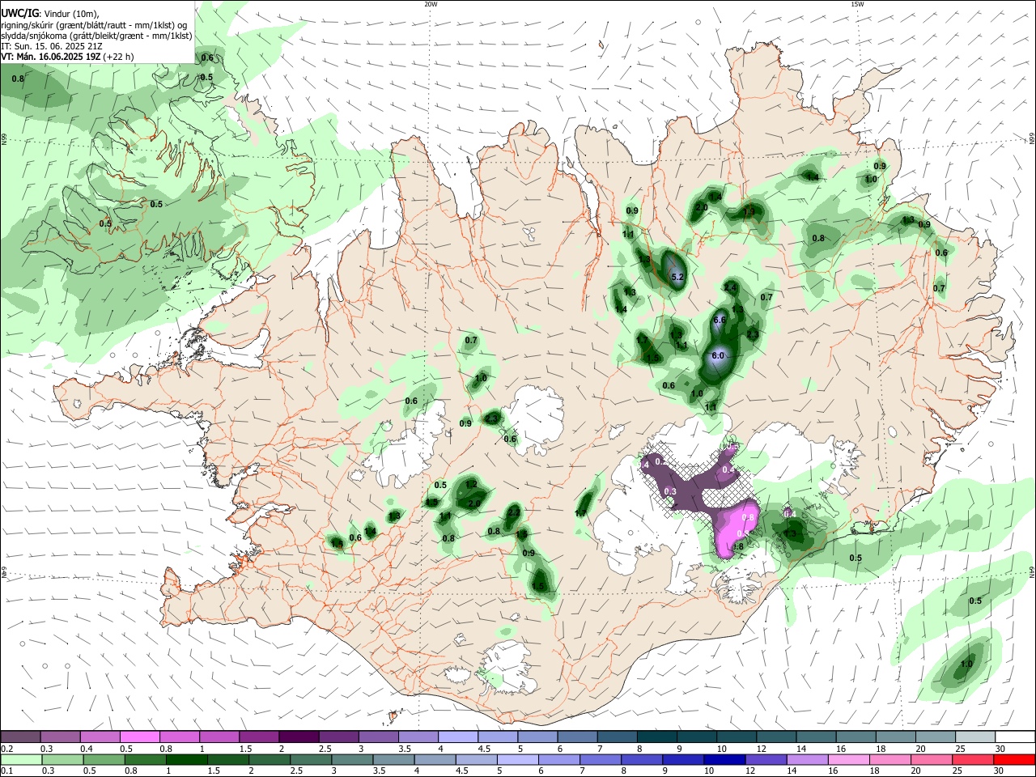This screenshot has height=777, width=1036.
Task: Click the 'Vindur (10m)' header text
Action: [72, 14]
